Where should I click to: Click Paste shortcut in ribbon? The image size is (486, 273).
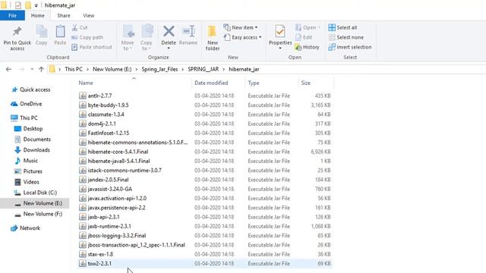(92, 47)
